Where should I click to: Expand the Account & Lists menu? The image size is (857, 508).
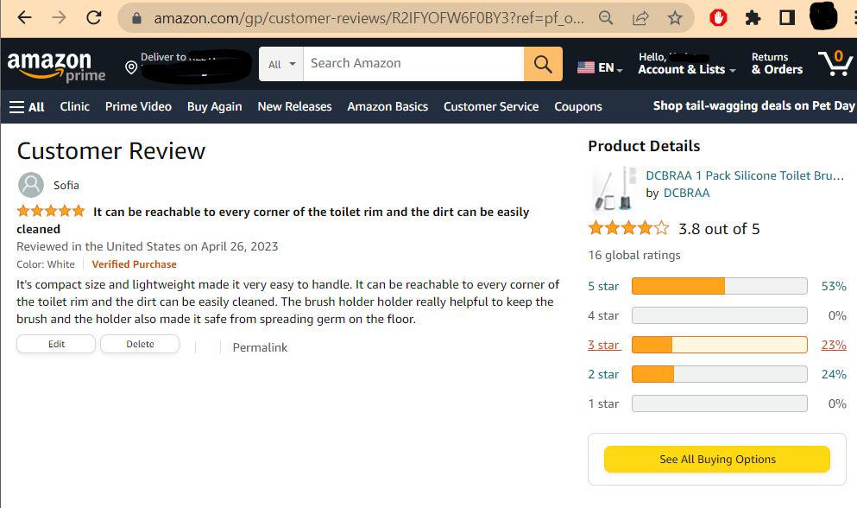click(x=686, y=64)
